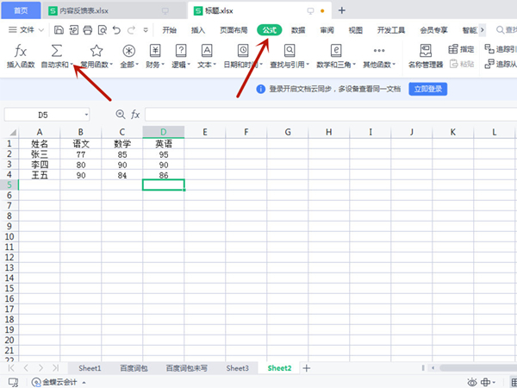The height and width of the screenshot is (388, 517).
Task: Jump to first sheet navigation arrow
Action: coord(11,368)
